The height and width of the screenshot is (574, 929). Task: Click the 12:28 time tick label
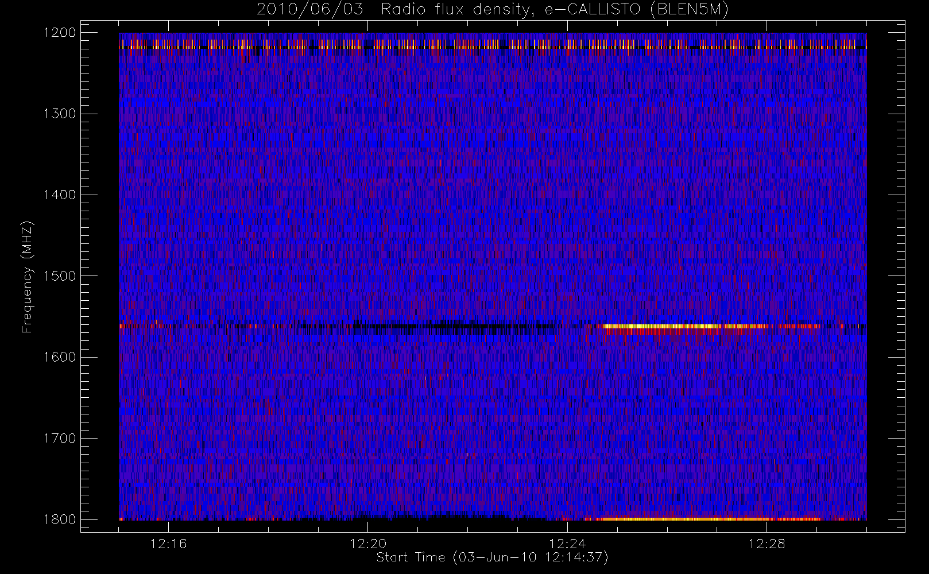pos(767,544)
